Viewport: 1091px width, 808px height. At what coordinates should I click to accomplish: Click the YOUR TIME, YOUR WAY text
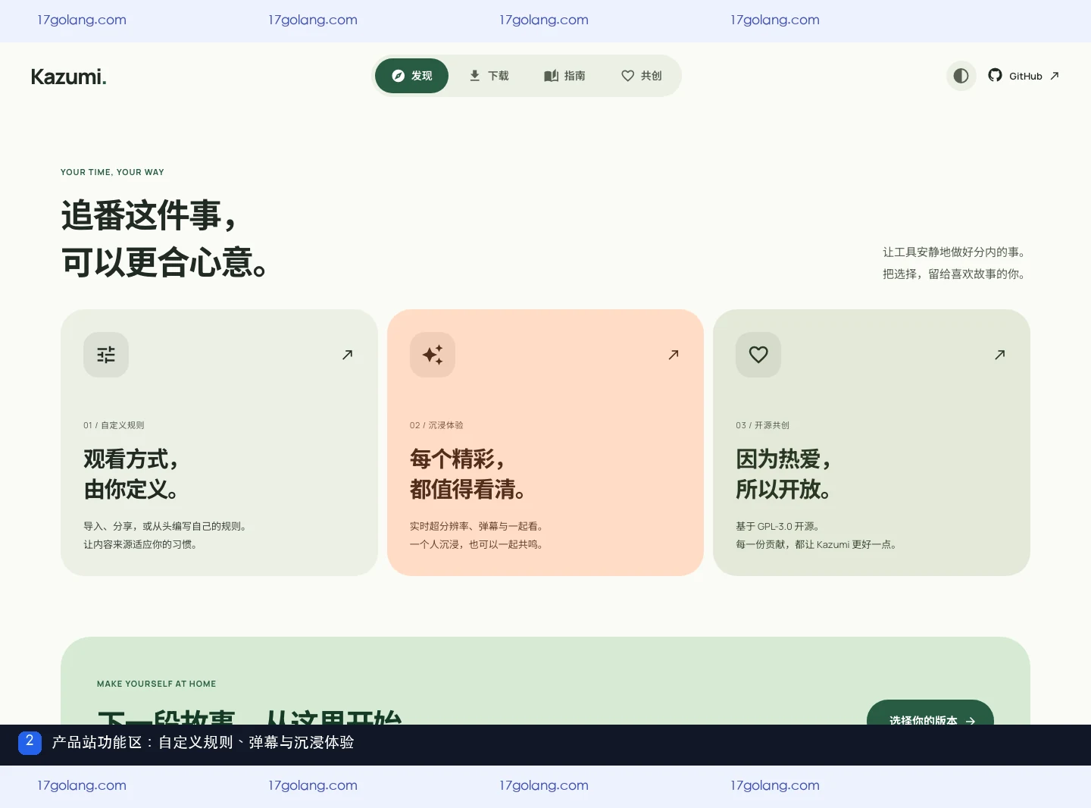click(x=112, y=172)
